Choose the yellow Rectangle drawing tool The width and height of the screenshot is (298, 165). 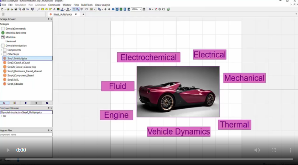click(43, 9)
